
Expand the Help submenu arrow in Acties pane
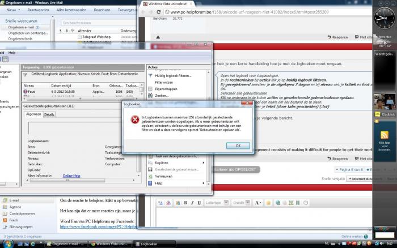pos(203,183)
